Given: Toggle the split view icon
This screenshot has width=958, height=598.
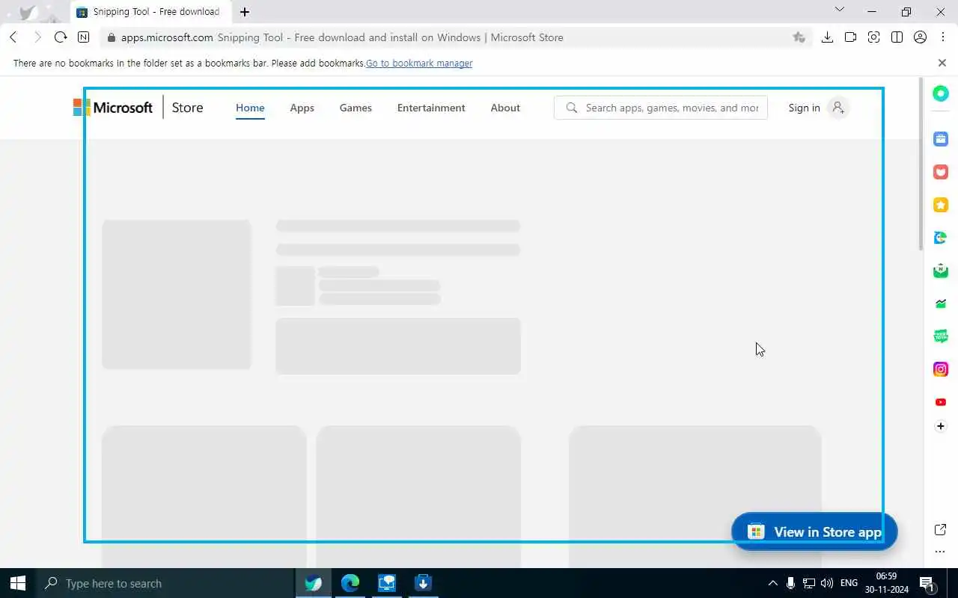Looking at the screenshot, I should (897, 37).
